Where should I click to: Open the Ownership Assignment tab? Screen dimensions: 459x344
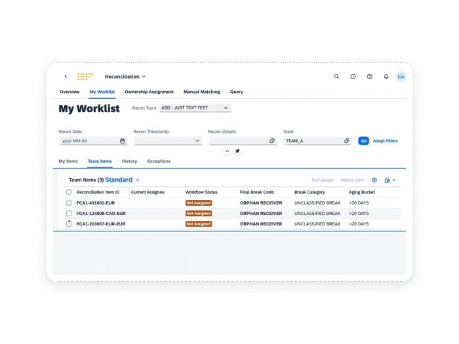tap(149, 92)
